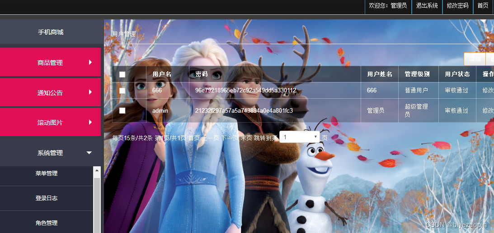494x233 pixels.
Task: Open the page number jump dropdown
Action: point(300,137)
